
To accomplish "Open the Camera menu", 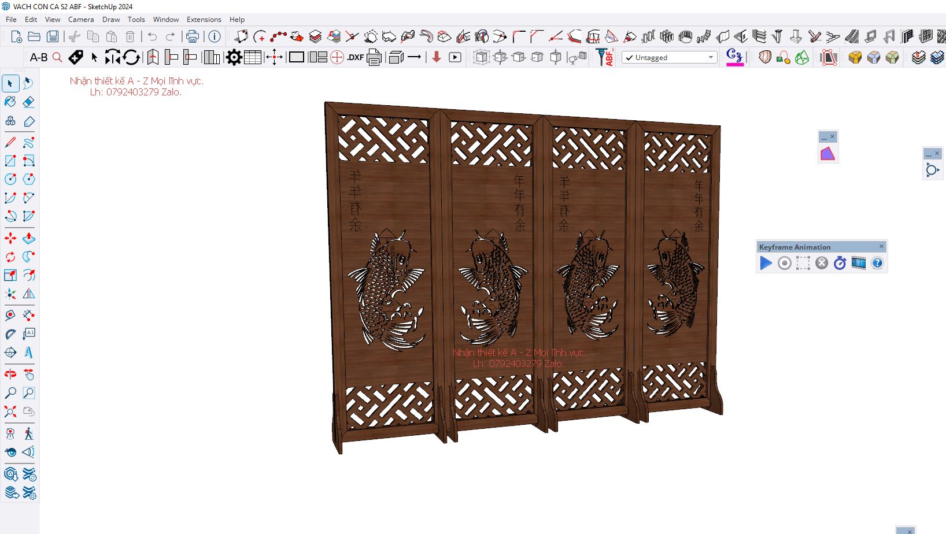I will click(81, 20).
